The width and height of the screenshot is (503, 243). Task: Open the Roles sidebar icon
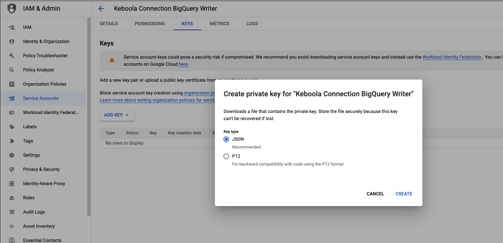[12, 198]
